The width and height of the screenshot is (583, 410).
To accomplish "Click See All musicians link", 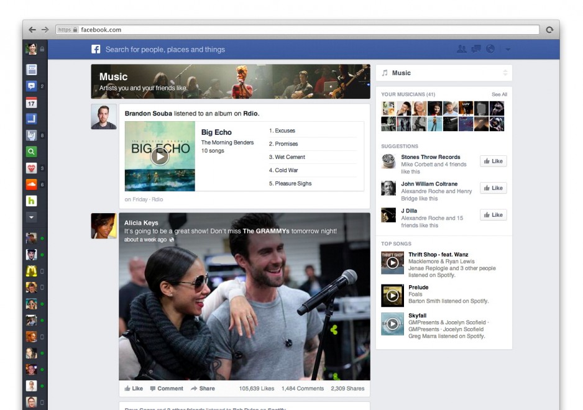I will coord(499,94).
